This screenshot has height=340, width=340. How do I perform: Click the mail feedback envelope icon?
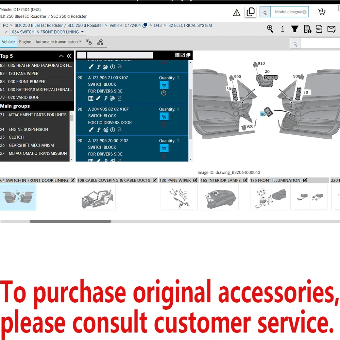coord(331,29)
